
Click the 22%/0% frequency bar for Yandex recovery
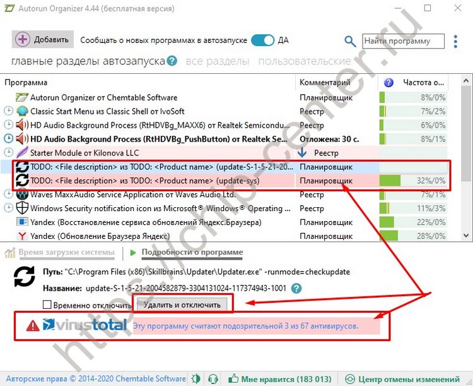pos(412,222)
